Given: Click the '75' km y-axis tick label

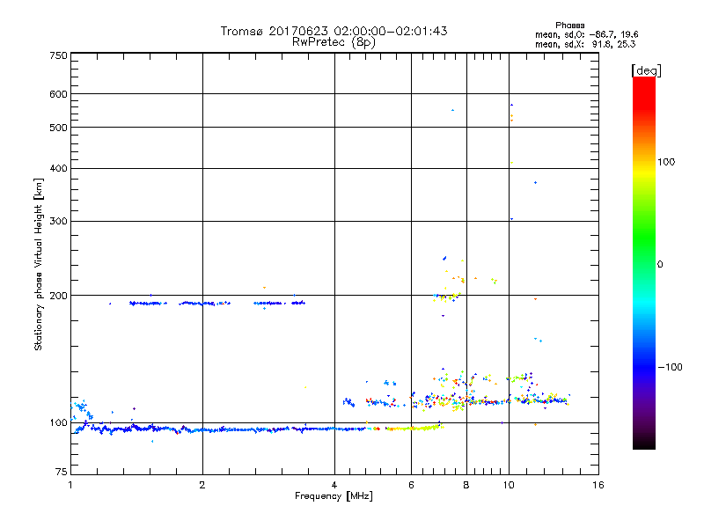Looking at the screenshot, I should point(62,472).
